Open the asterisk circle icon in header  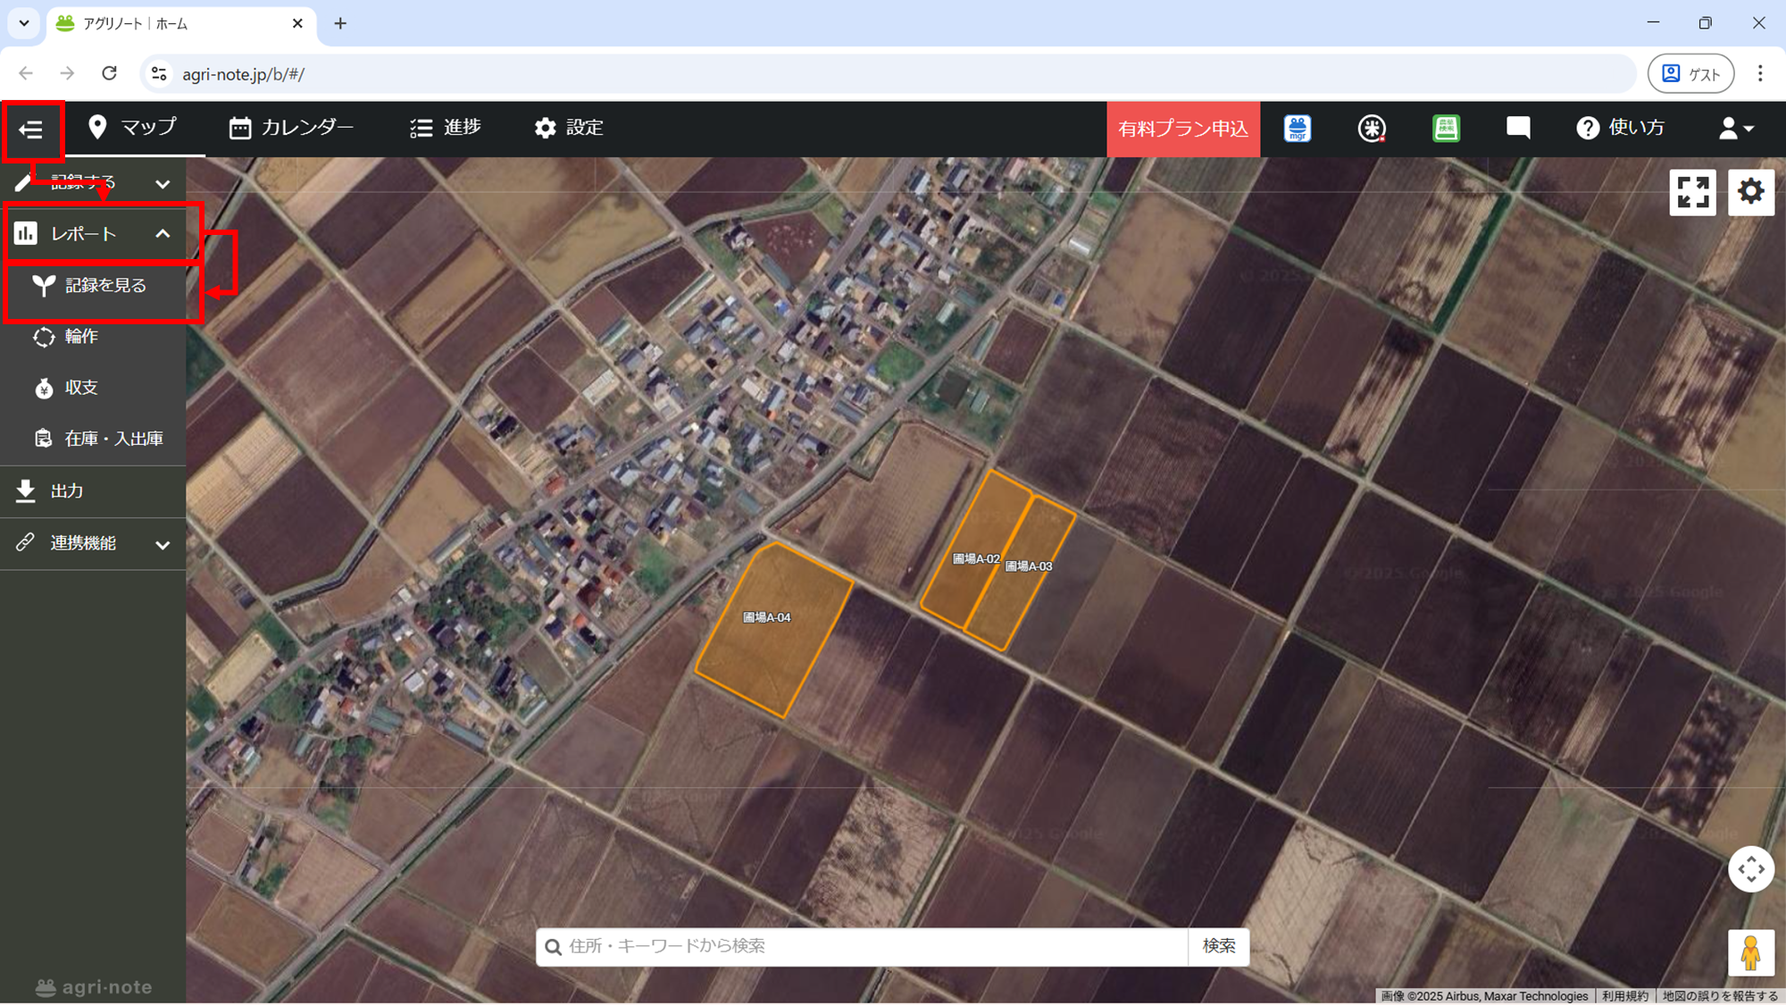point(1372,129)
